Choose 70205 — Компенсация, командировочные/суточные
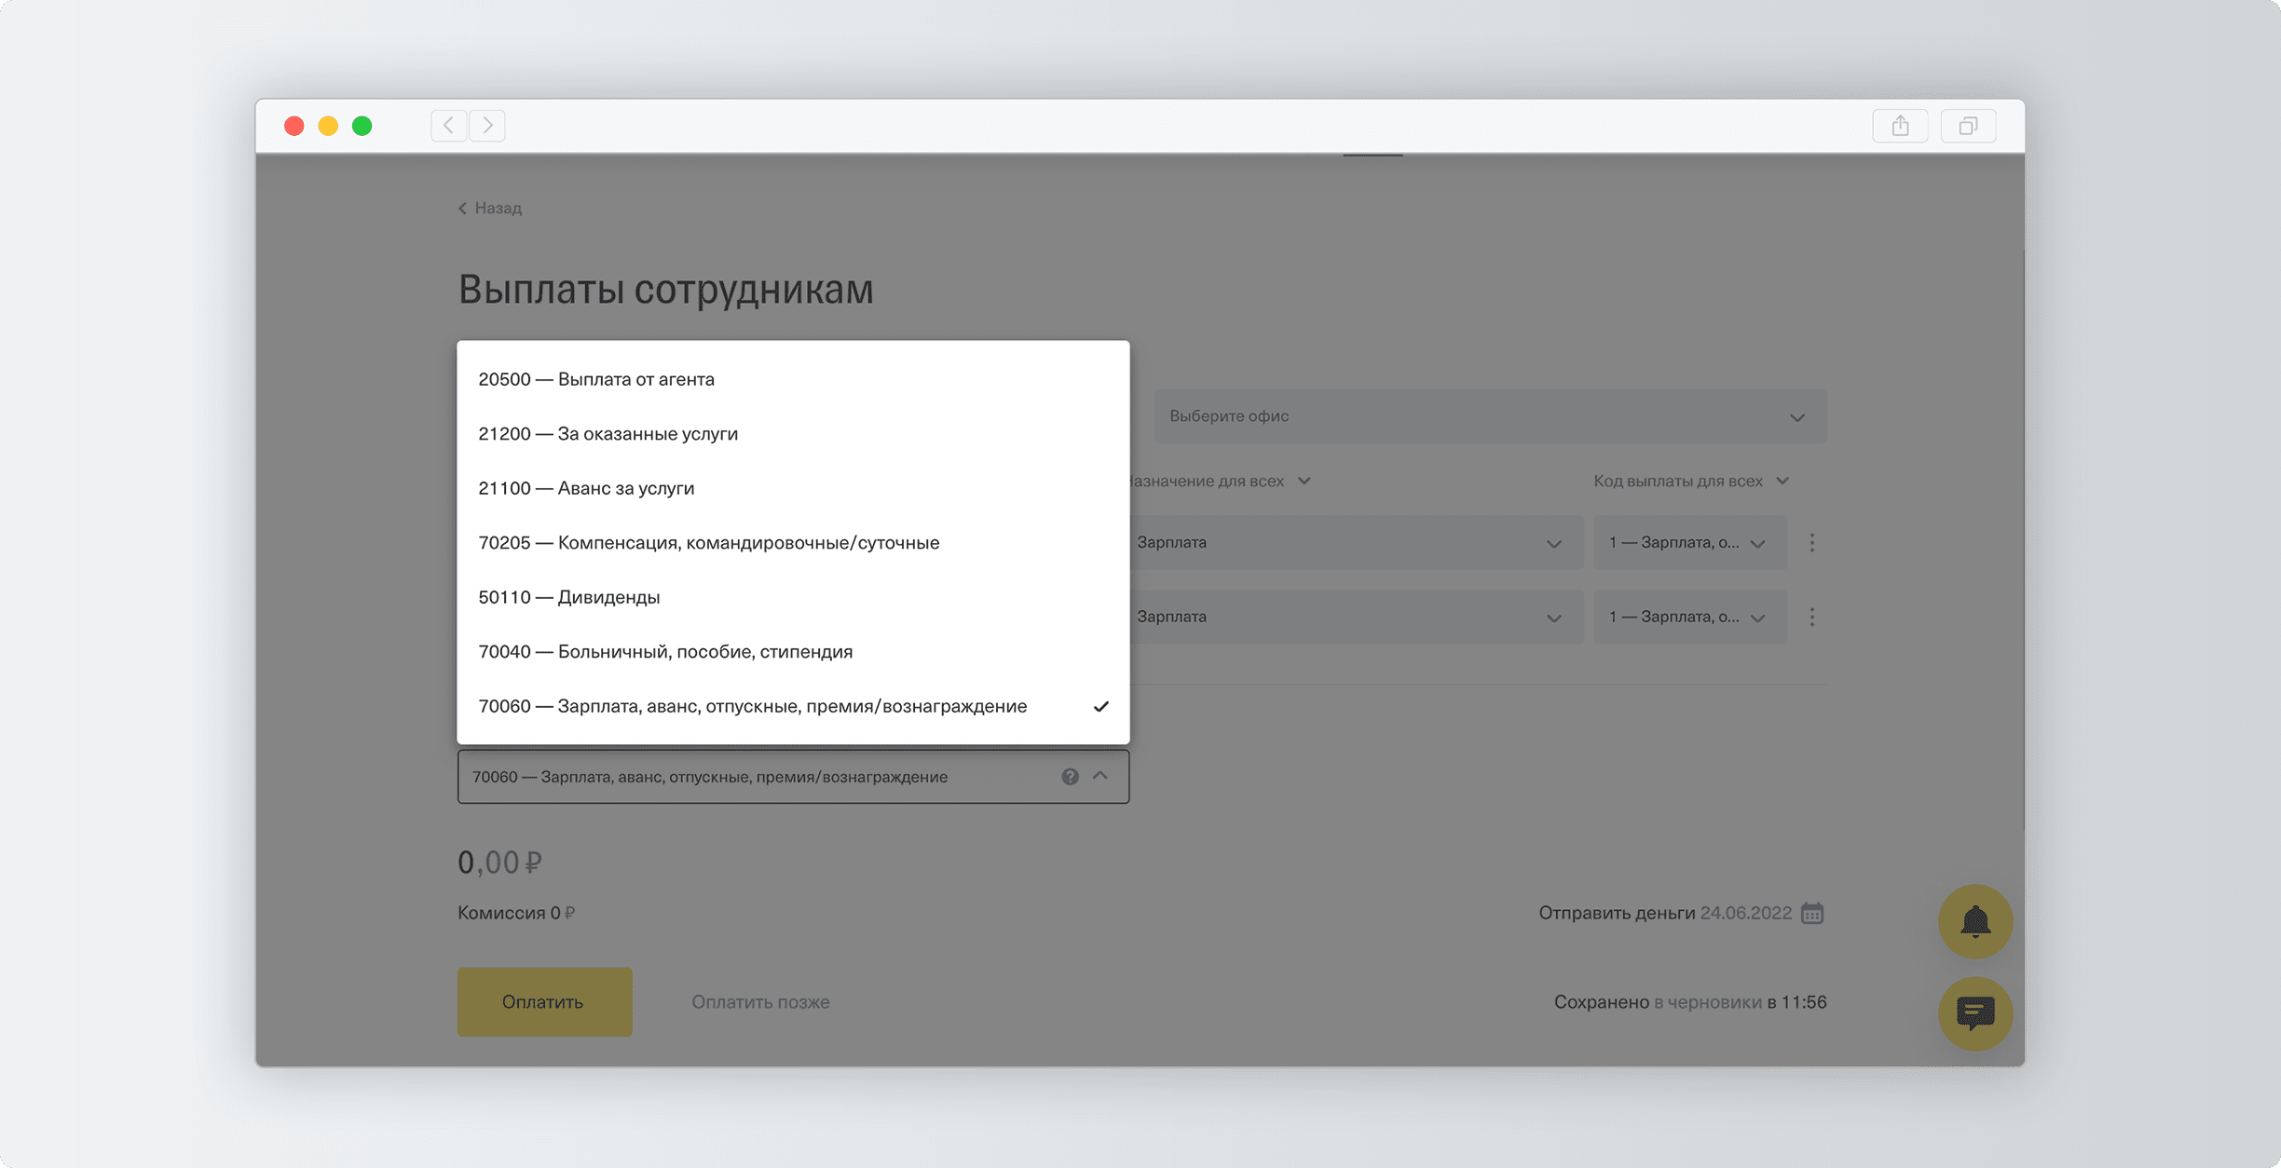2281x1168 pixels. click(x=793, y=542)
